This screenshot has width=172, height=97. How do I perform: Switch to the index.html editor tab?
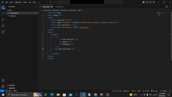[46, 7]
